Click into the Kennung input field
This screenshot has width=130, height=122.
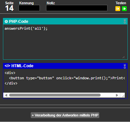click(29, 8)
